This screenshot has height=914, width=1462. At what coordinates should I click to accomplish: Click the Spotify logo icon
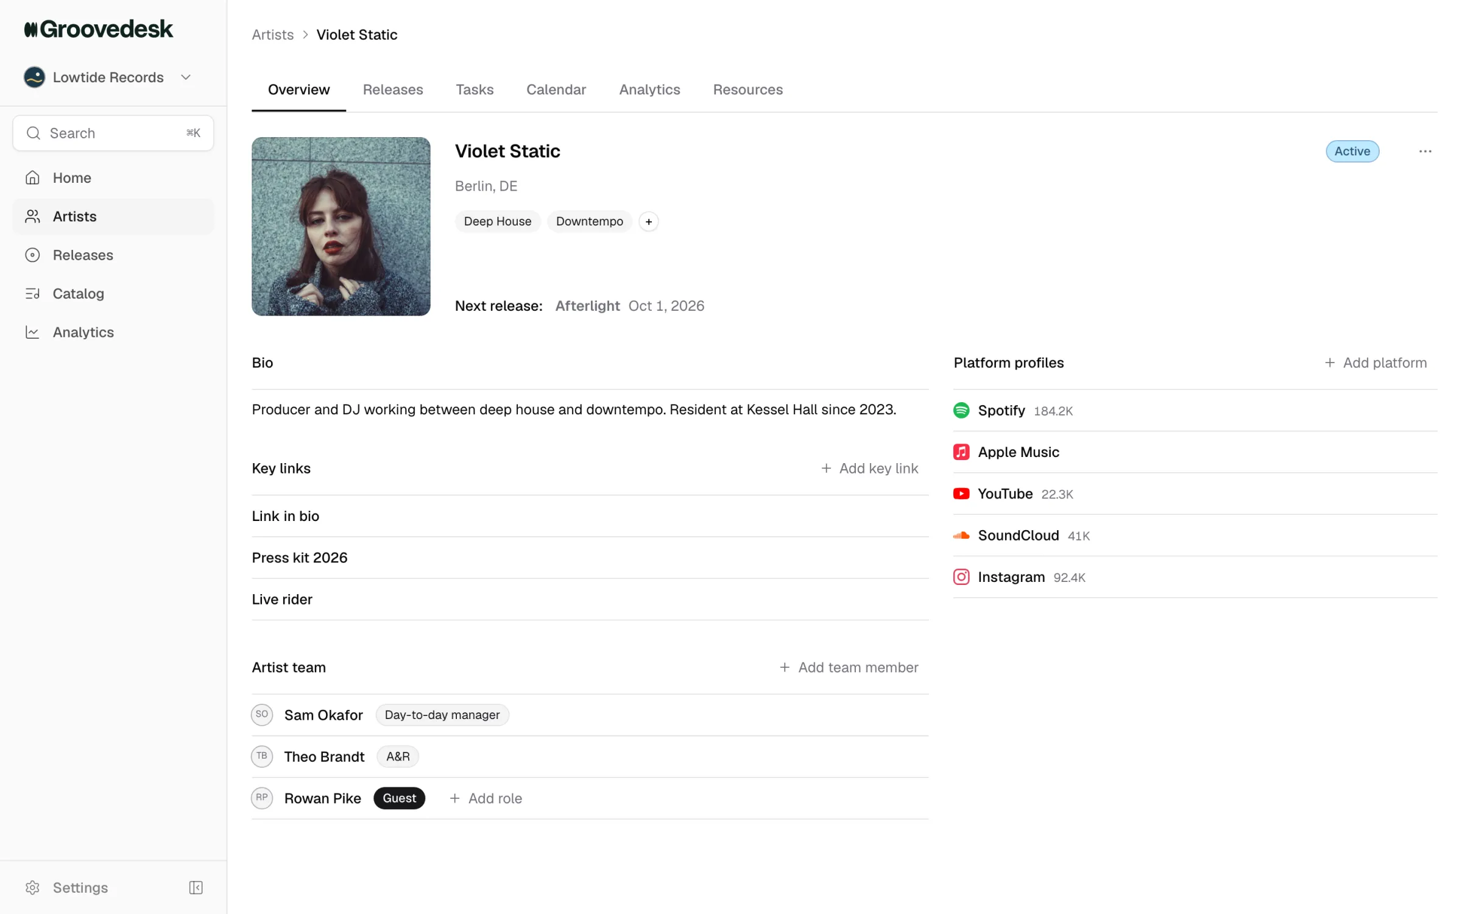961,410
